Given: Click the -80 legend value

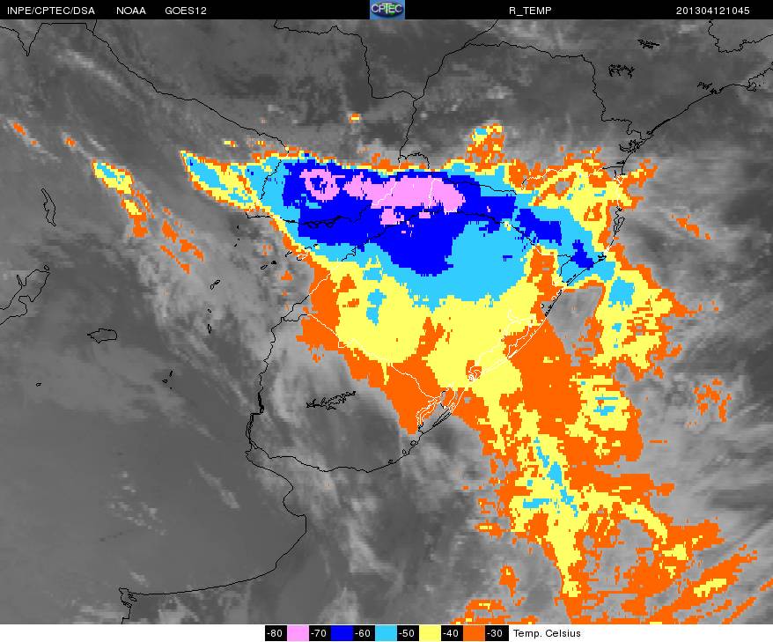Looking at the screenshot, I should click(x=276, y=633).
